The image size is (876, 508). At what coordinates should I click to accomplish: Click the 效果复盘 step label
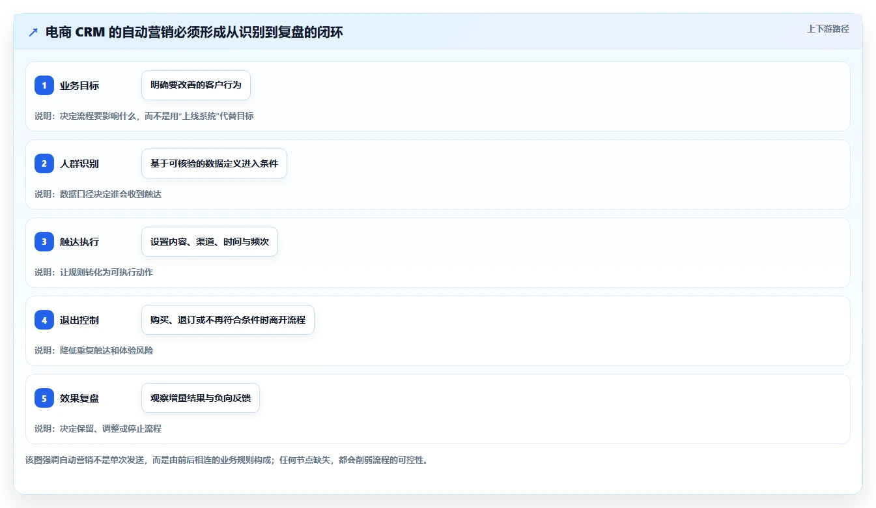79,398
